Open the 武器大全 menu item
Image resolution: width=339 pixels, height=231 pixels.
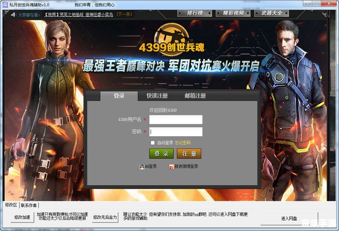pyautogui.click(x=272, y=13)
